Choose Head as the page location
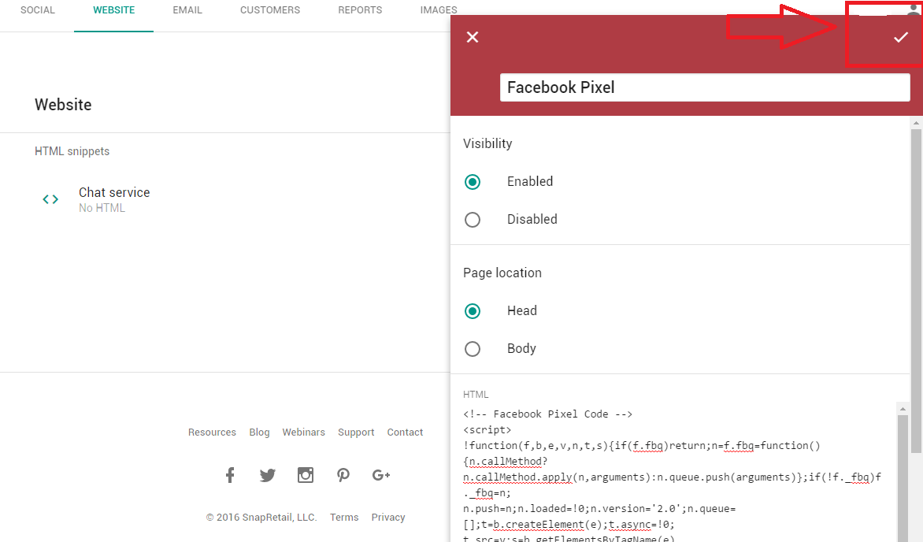This screenshot has height=542, width=923. point(473,311)
